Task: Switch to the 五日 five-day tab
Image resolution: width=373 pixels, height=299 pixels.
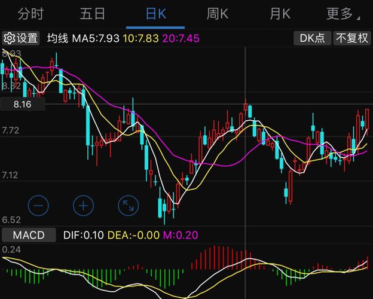Action: pos(92,14)
